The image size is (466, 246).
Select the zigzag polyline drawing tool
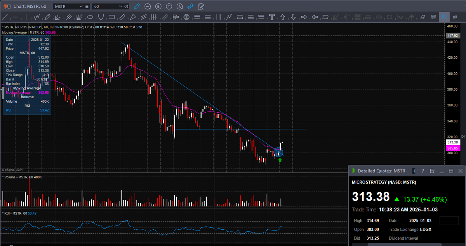coord(37,17)
